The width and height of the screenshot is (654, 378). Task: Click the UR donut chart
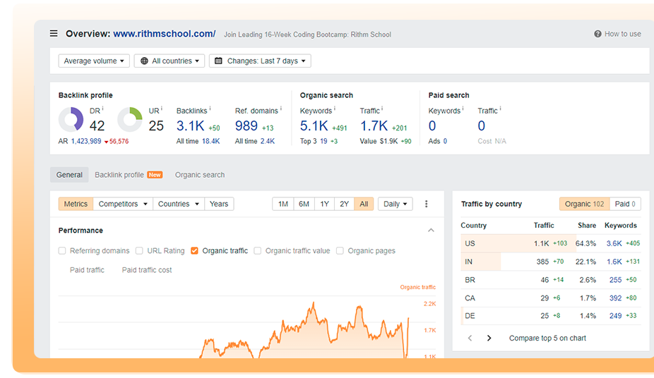[x=130, y=119]
